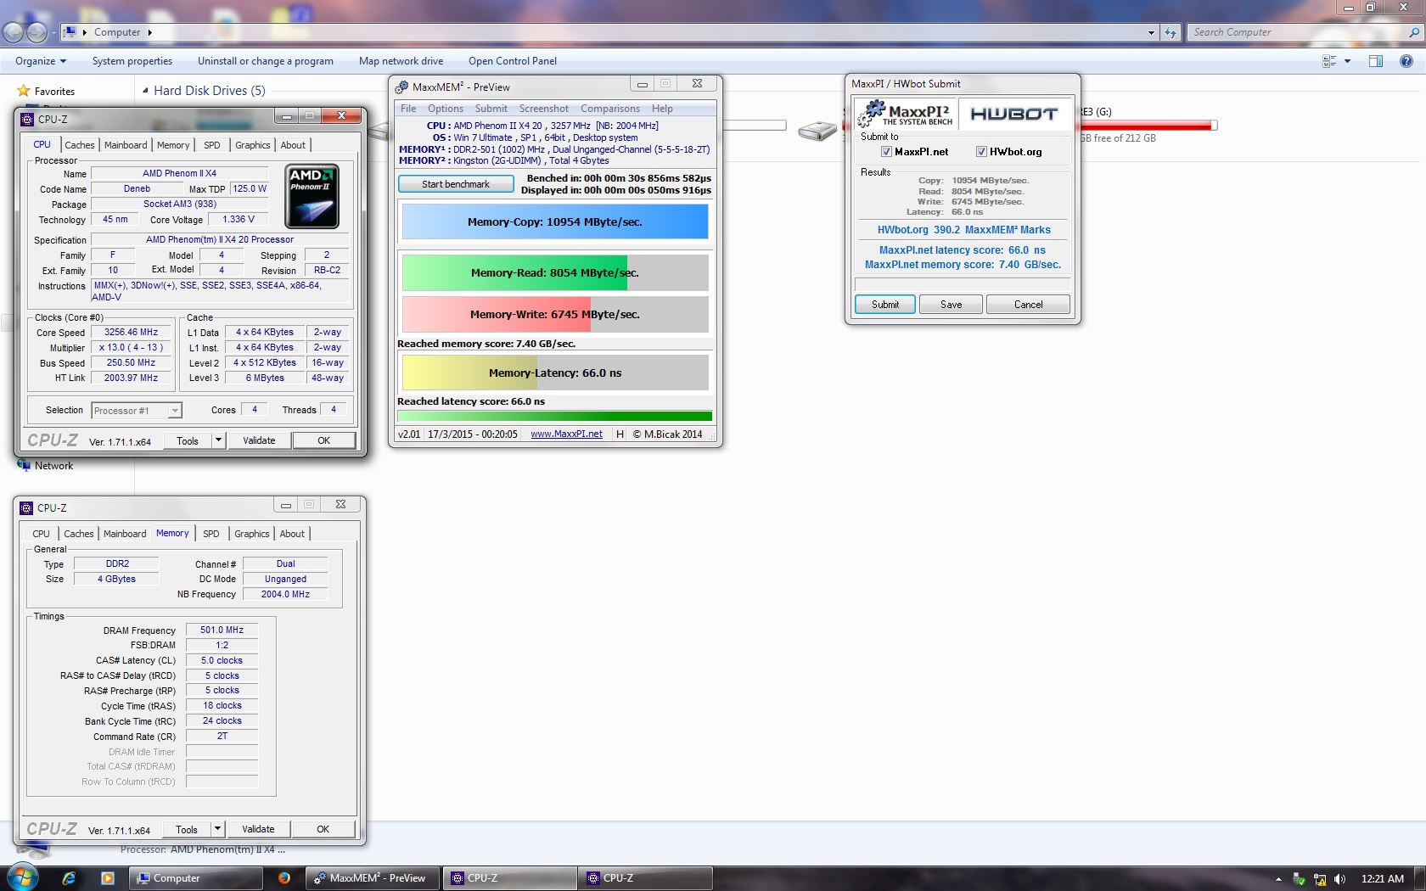
Task: Open Firefox from the taskbar
Action: pos(284,878)
